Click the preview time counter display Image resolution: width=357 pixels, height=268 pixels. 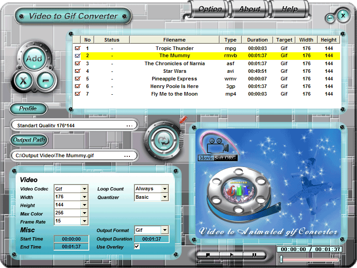pos(310,249)
